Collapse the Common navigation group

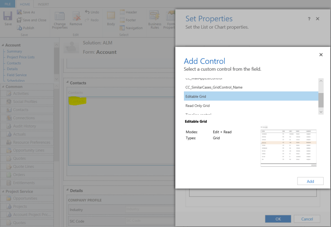(x=3, y=87)
